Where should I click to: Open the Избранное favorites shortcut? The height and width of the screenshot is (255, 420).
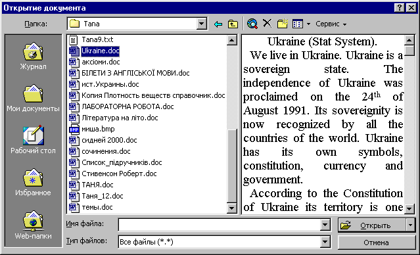[33, 182]
